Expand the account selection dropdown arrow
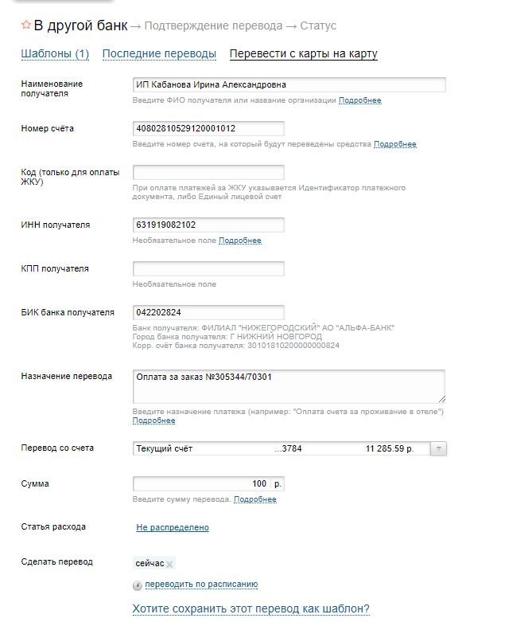The image size is (505, 622). 438,448
